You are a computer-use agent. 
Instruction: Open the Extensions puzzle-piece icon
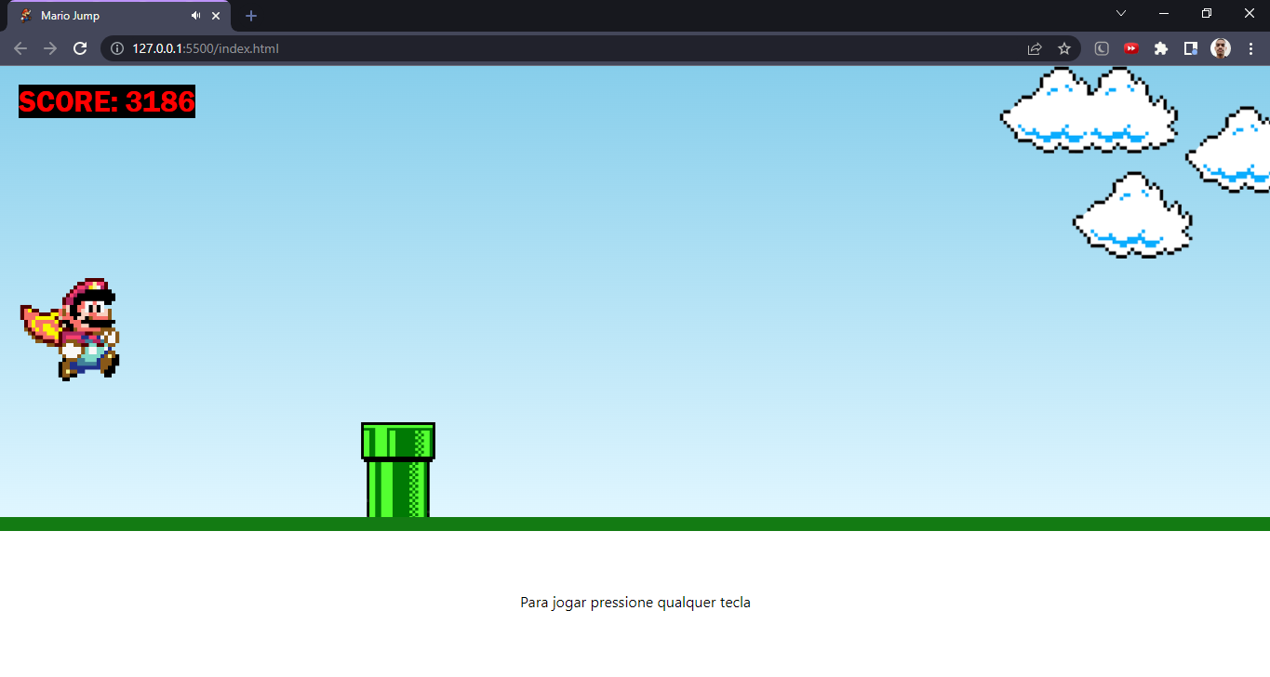point(1160,48)
